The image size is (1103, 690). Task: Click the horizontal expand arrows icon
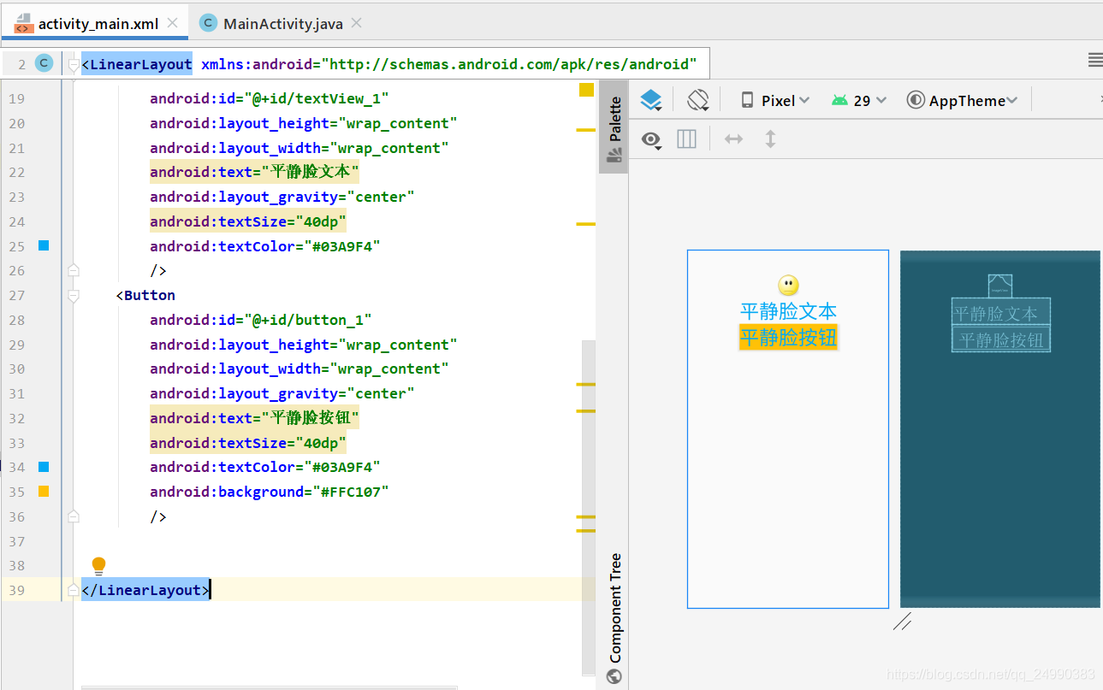point(733,139)
